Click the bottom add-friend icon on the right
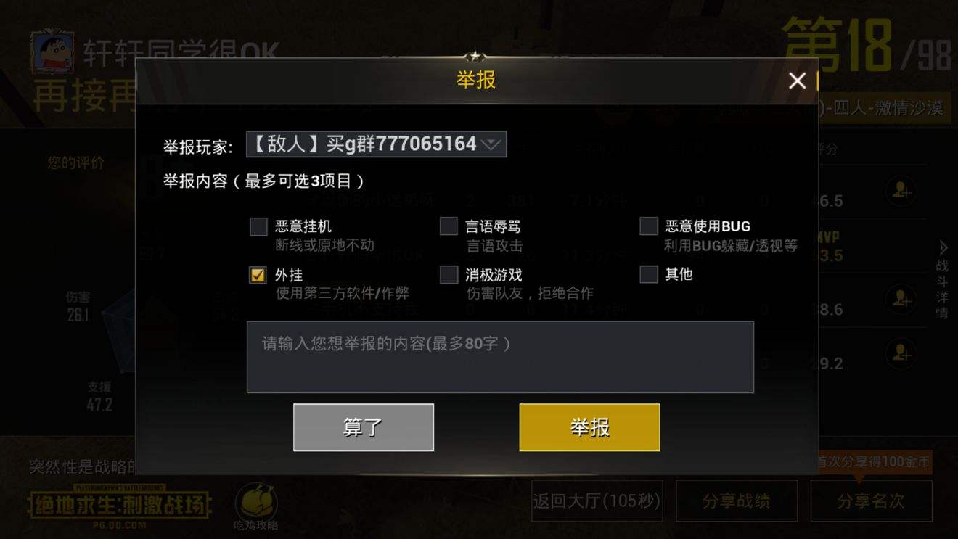The width and height of the screenshot is (958, 539). pos(901,353)
